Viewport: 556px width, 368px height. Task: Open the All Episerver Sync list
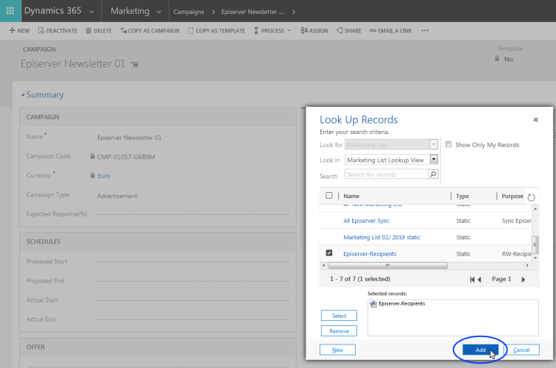point(366,221)
